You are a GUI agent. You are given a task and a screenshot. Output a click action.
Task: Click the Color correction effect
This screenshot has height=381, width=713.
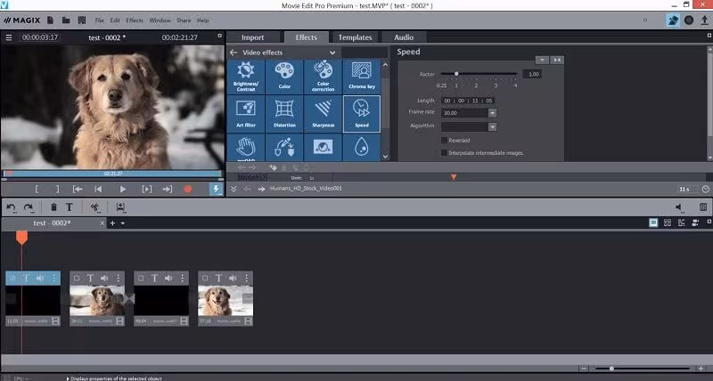tap(324, 77)
